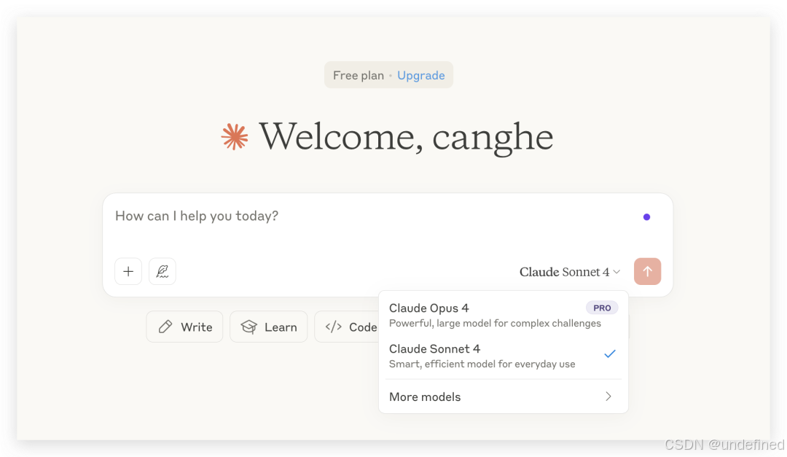
Task: Expand the More models submenu
Action: (x=503, y=397)
